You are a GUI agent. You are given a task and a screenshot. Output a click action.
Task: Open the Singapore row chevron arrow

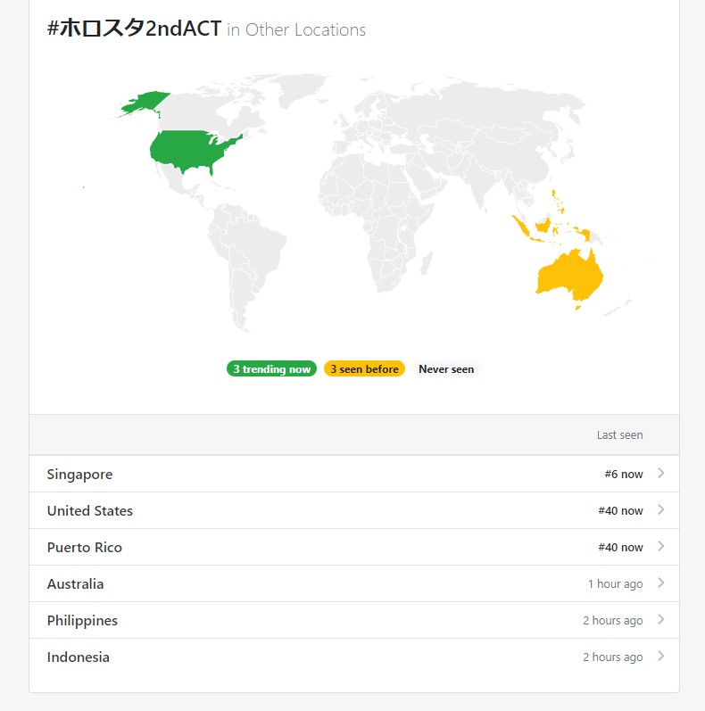661,474
